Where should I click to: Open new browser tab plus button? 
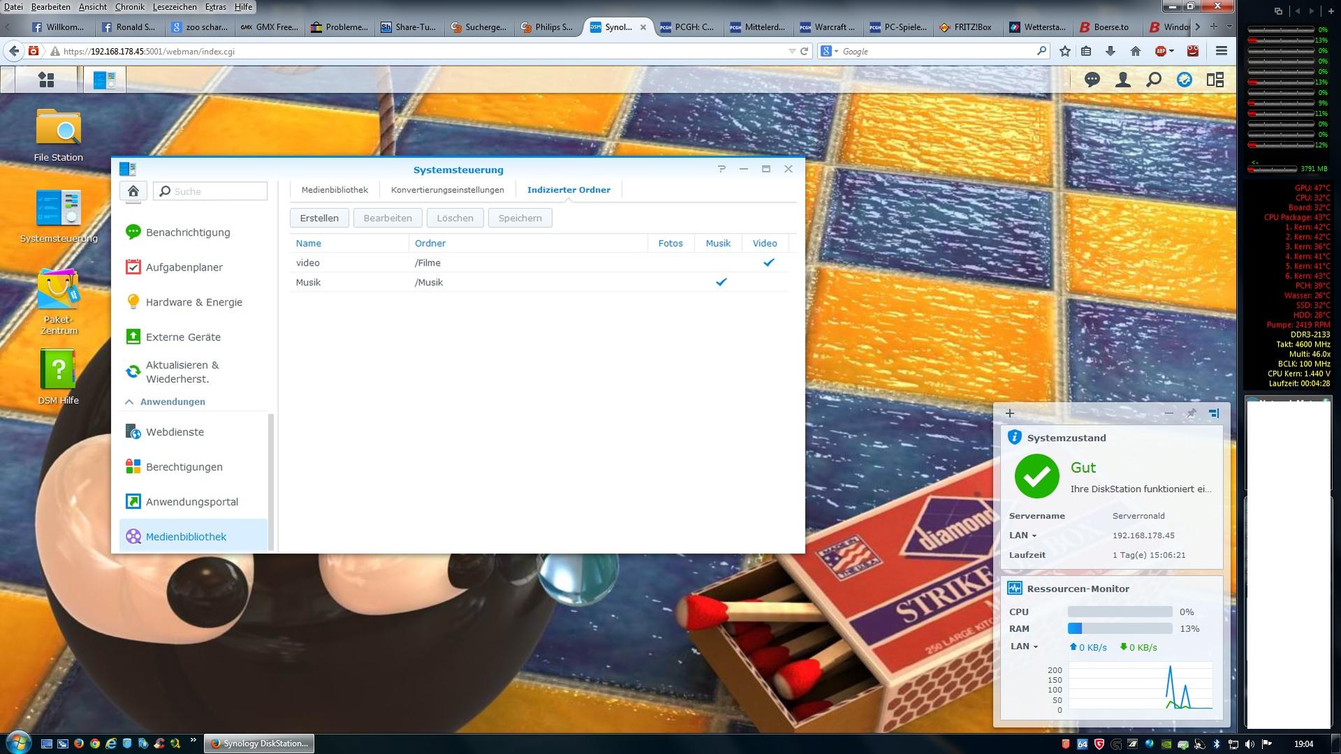pos(1214,27)
